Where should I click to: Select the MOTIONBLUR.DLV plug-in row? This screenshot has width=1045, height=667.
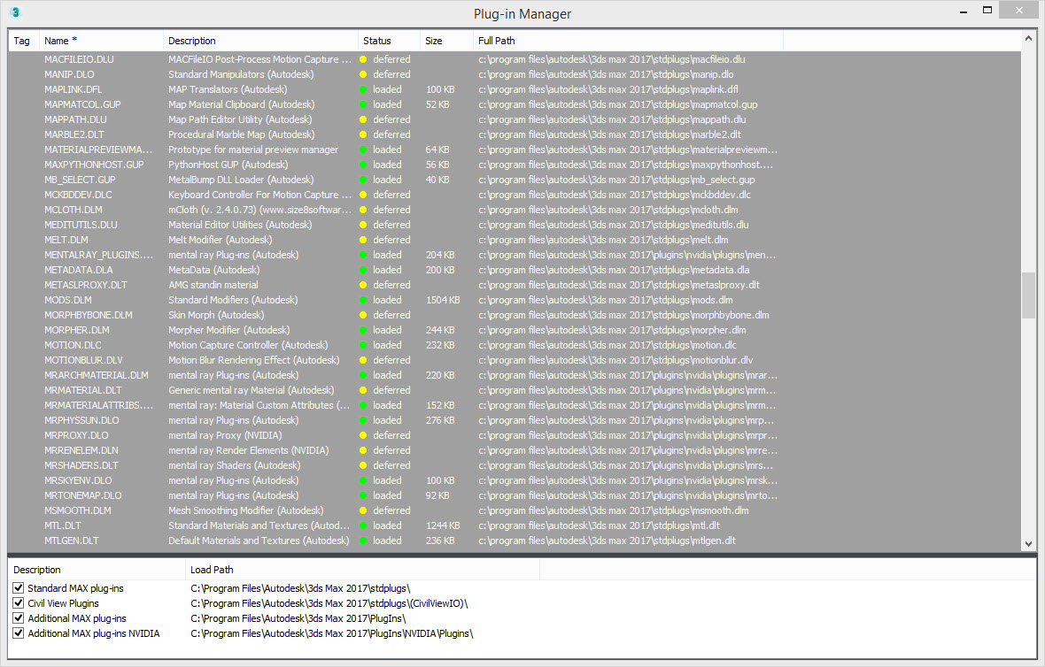coord(514,360)
